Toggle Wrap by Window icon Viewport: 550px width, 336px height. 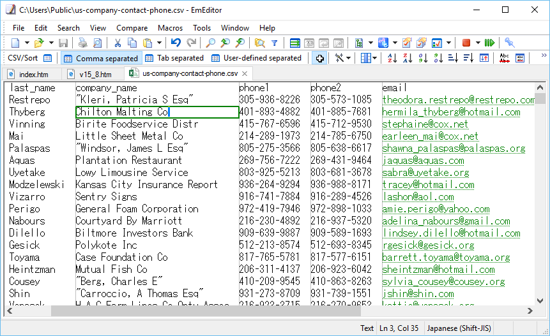pos(324,43)
